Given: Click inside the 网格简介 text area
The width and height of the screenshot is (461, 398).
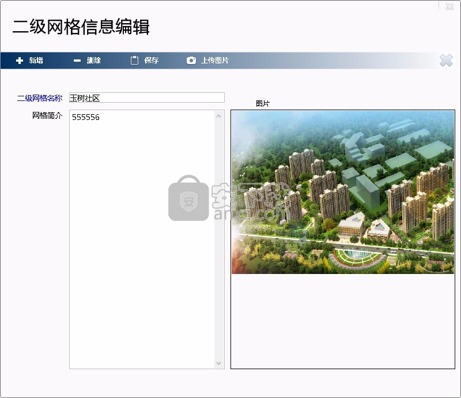Looking at the screenshot, I should (141, 231).
